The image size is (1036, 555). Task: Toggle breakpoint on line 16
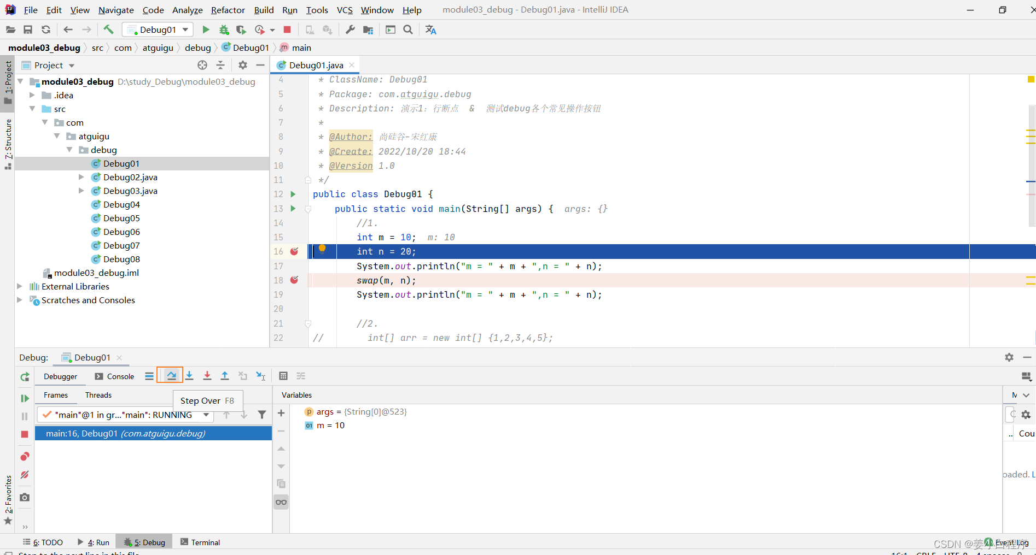[x=294, y=251]
